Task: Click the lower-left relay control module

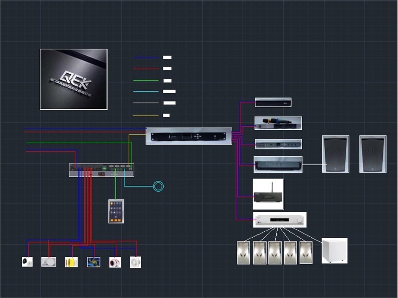Action: 101,170
